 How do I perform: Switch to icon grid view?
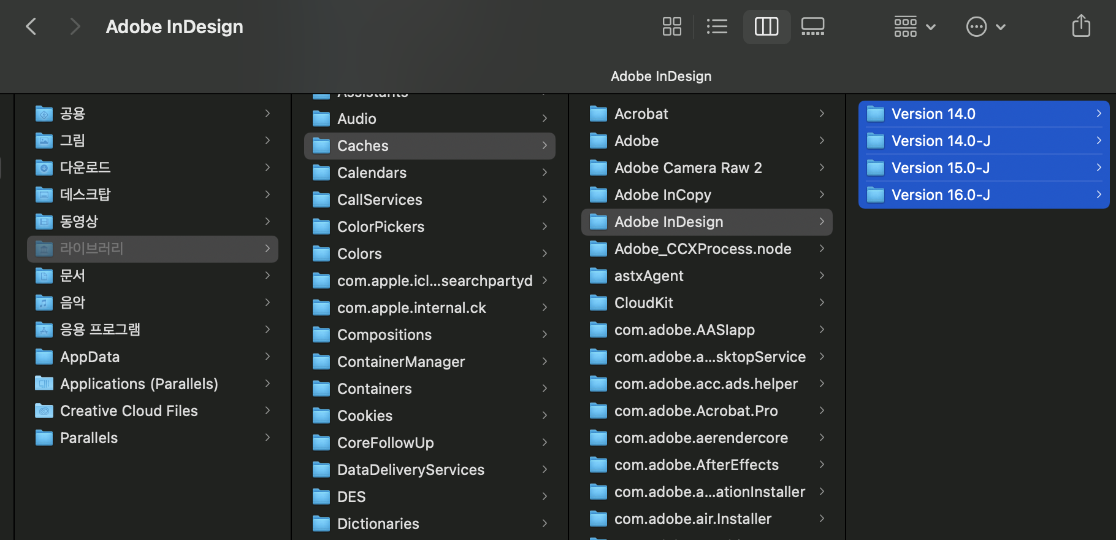point(672,26)
